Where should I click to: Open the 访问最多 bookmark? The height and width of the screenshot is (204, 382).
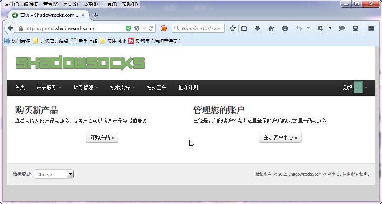pyautogui.click(x=17, y=41)
